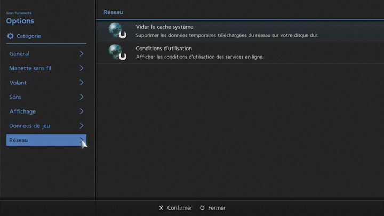
Task: Select the Données de jeu category
Action: [29, 126]
